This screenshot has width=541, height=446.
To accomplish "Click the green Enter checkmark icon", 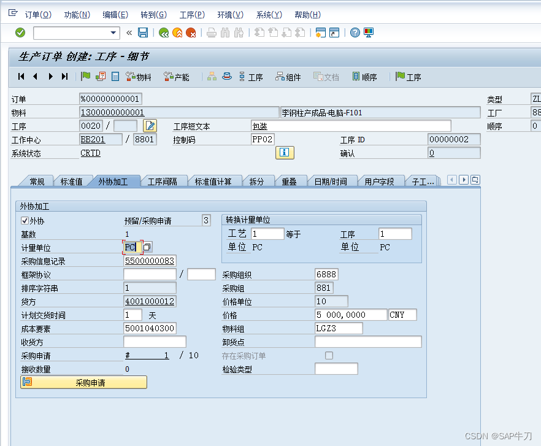I will tap(20, 33).
